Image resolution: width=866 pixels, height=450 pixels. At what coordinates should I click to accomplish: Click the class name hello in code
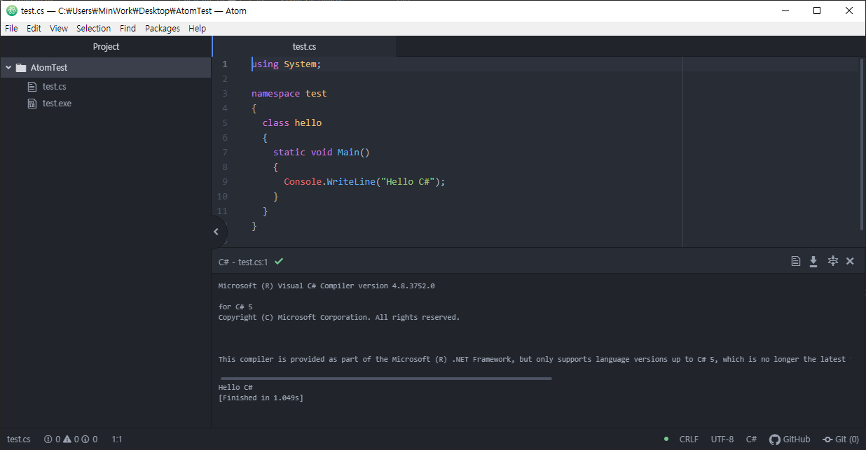[x=308, y=123]
